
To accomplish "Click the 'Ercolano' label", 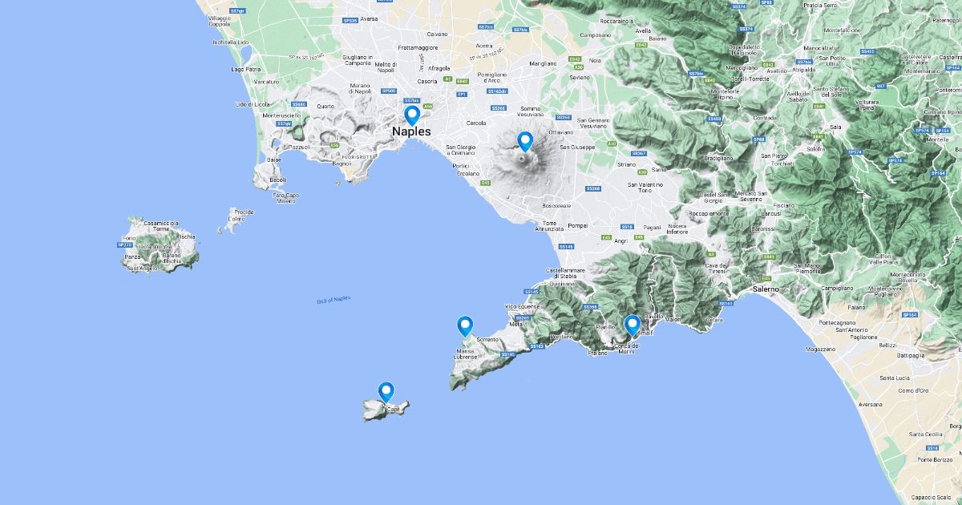I will click(x=467, y=173).
